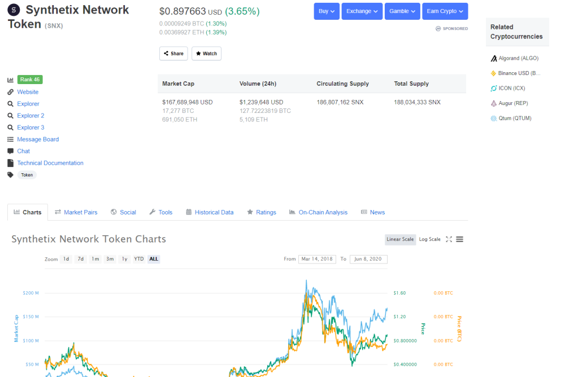Click the Algorand (ALGO) coin icon
565x377 pixels.
click(x=494, y=58)
